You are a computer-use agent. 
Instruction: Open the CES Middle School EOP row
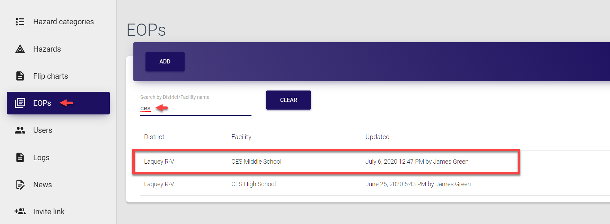tap(256, 162)
